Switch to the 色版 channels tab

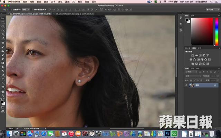[192, 68]
